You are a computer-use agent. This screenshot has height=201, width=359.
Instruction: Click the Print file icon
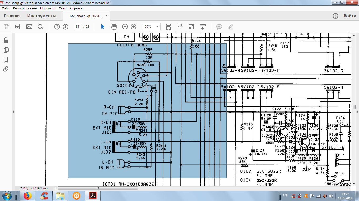(18, 27)
